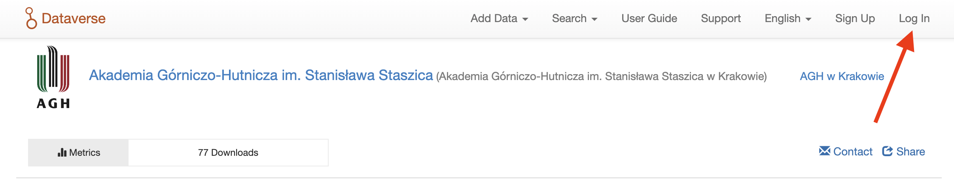This screenshot has height=183, width=954.
Task: Open the Support menu item
Action: [x=721, y=19]
